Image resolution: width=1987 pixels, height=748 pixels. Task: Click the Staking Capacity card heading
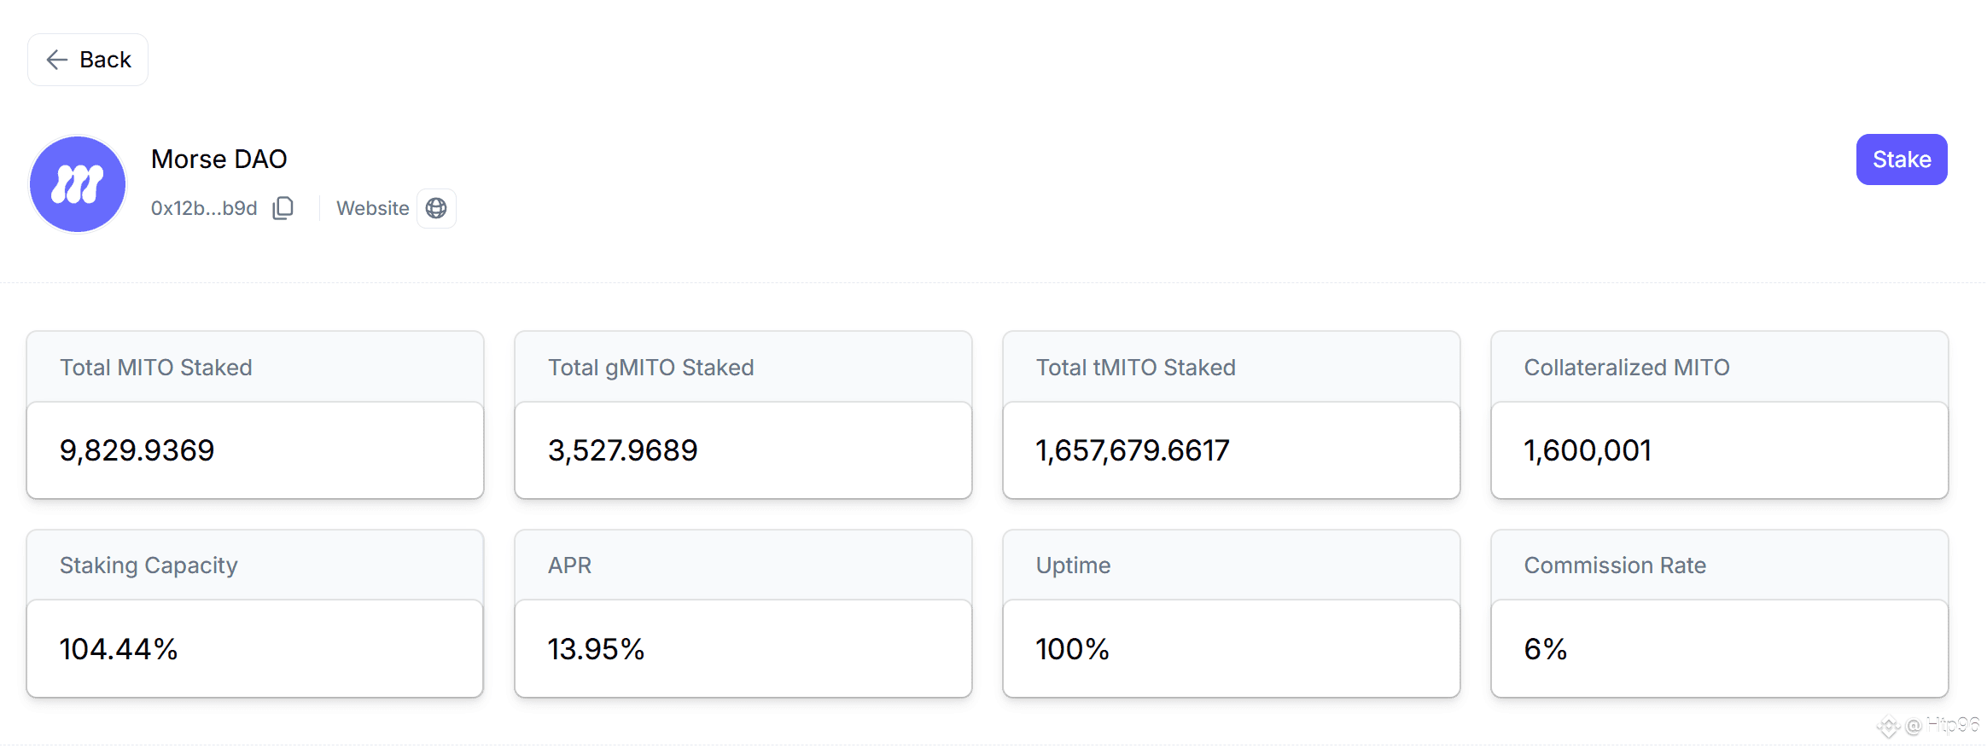pos(149,565)
